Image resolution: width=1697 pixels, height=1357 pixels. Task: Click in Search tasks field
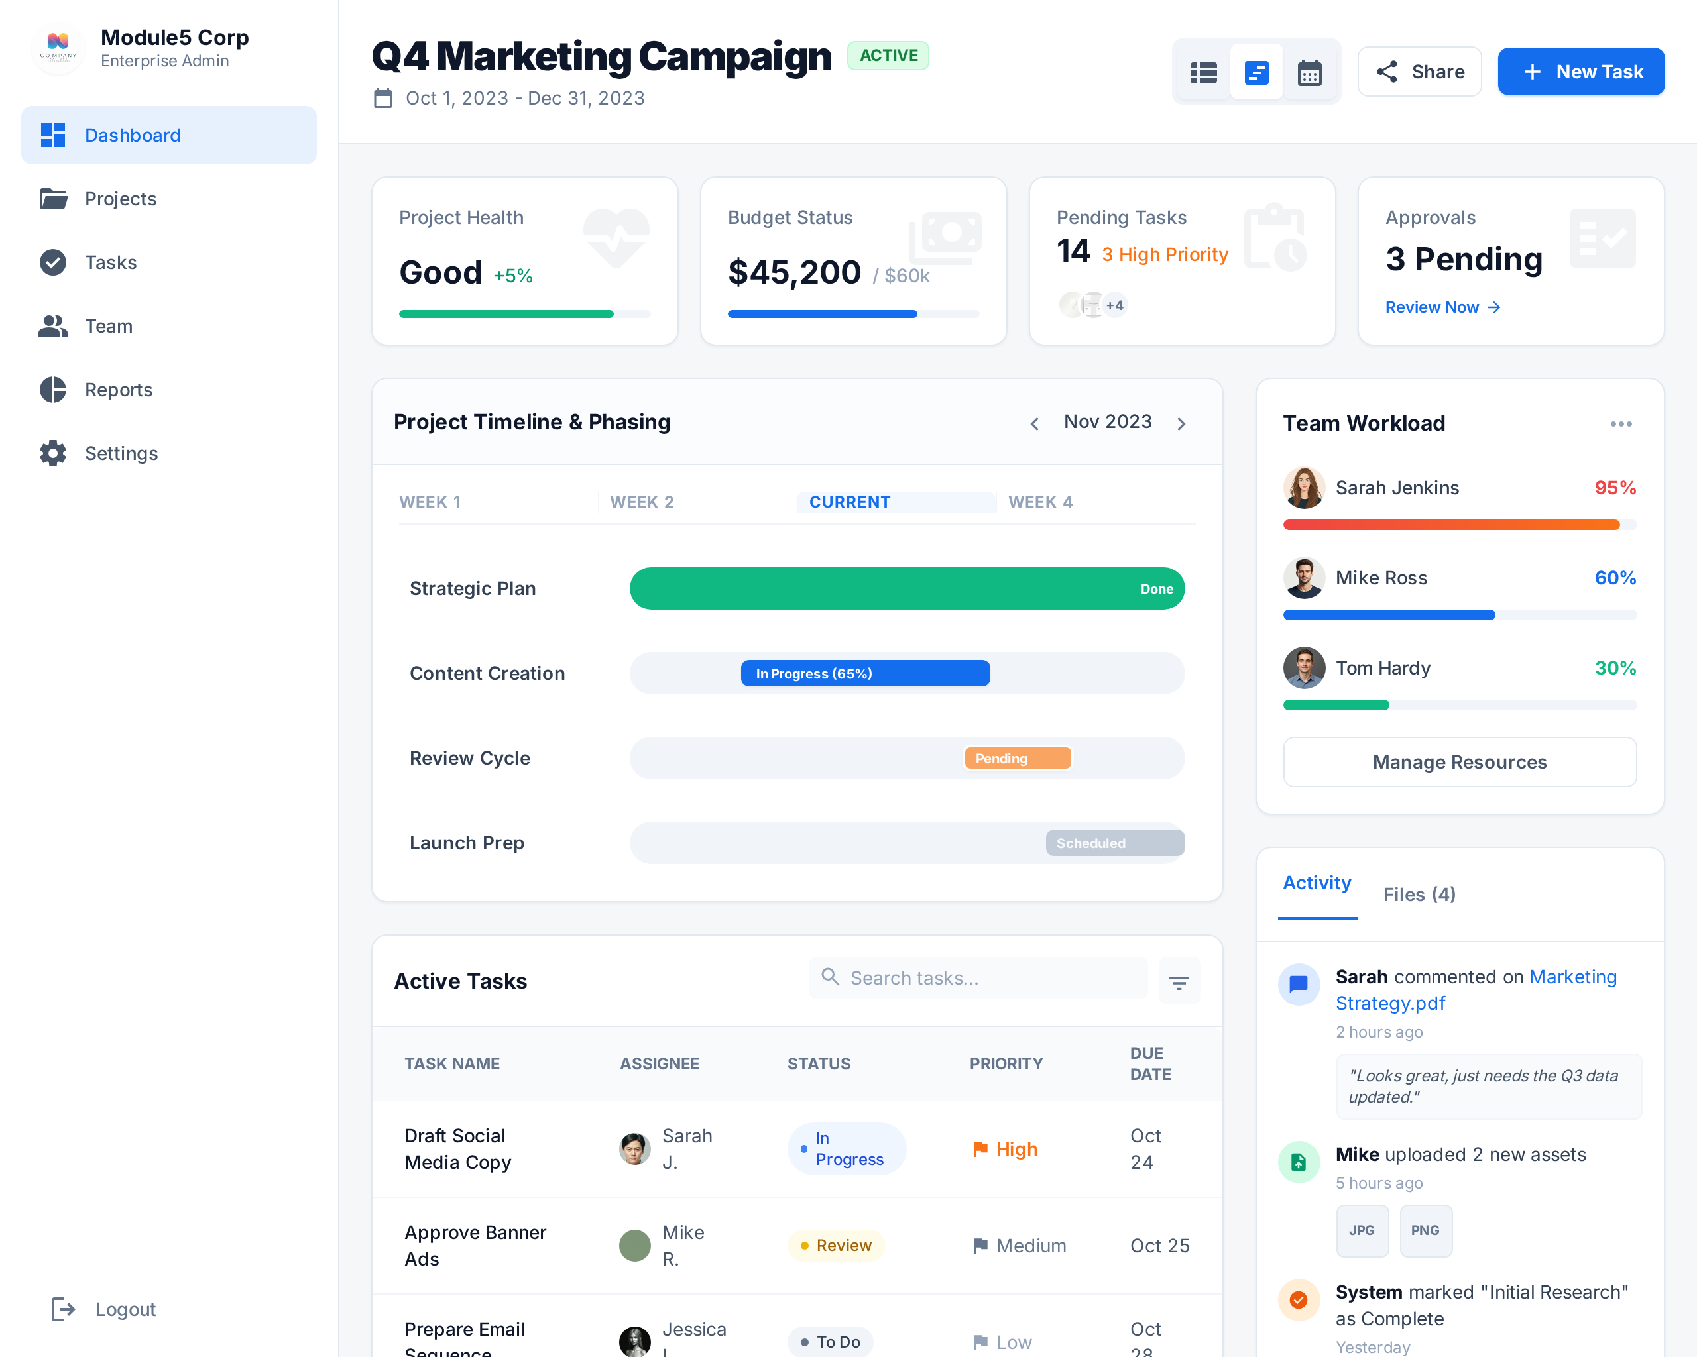[x=978, y=978]
